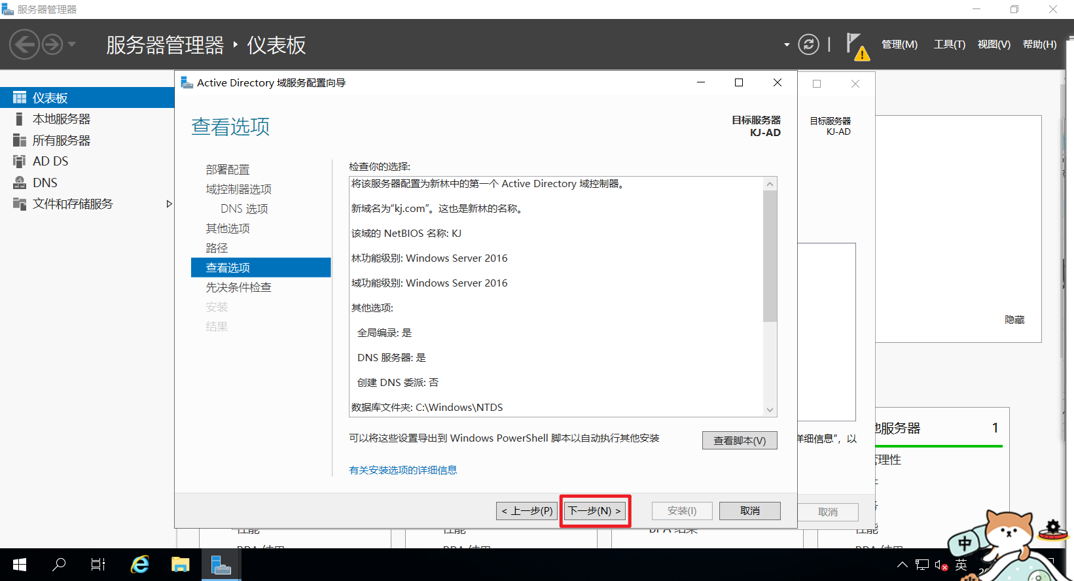Launch Internet Explorer from the taskbar

[140, 565]
